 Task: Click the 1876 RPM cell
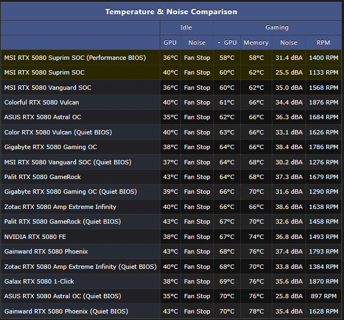(323, 102)
